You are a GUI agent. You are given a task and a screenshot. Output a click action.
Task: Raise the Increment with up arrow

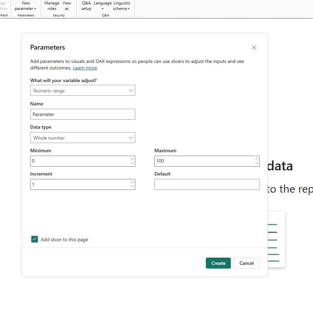point(132,182)
